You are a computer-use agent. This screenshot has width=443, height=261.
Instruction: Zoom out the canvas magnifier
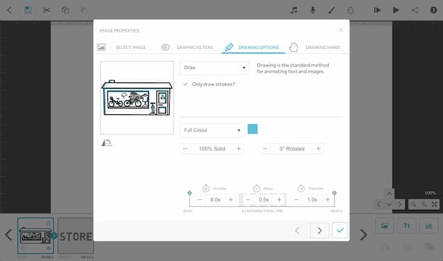[x=413, y=204]
